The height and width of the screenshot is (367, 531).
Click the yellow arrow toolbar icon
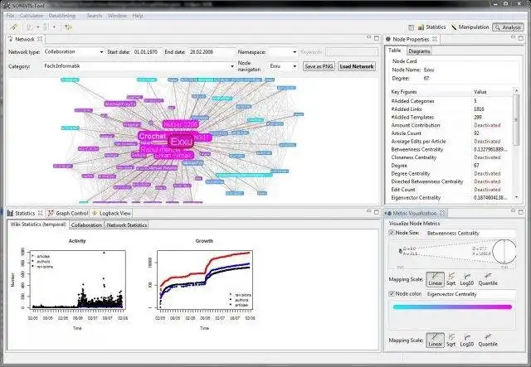pyautogui.click(x=68, y=27)
